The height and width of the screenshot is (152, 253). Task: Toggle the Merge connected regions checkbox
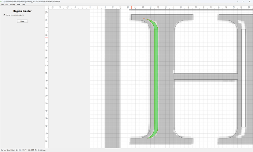click(4, 15)
